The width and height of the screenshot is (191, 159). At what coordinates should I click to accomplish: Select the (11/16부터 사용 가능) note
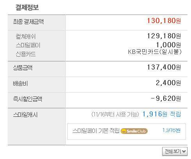click(x=115, y=114)
